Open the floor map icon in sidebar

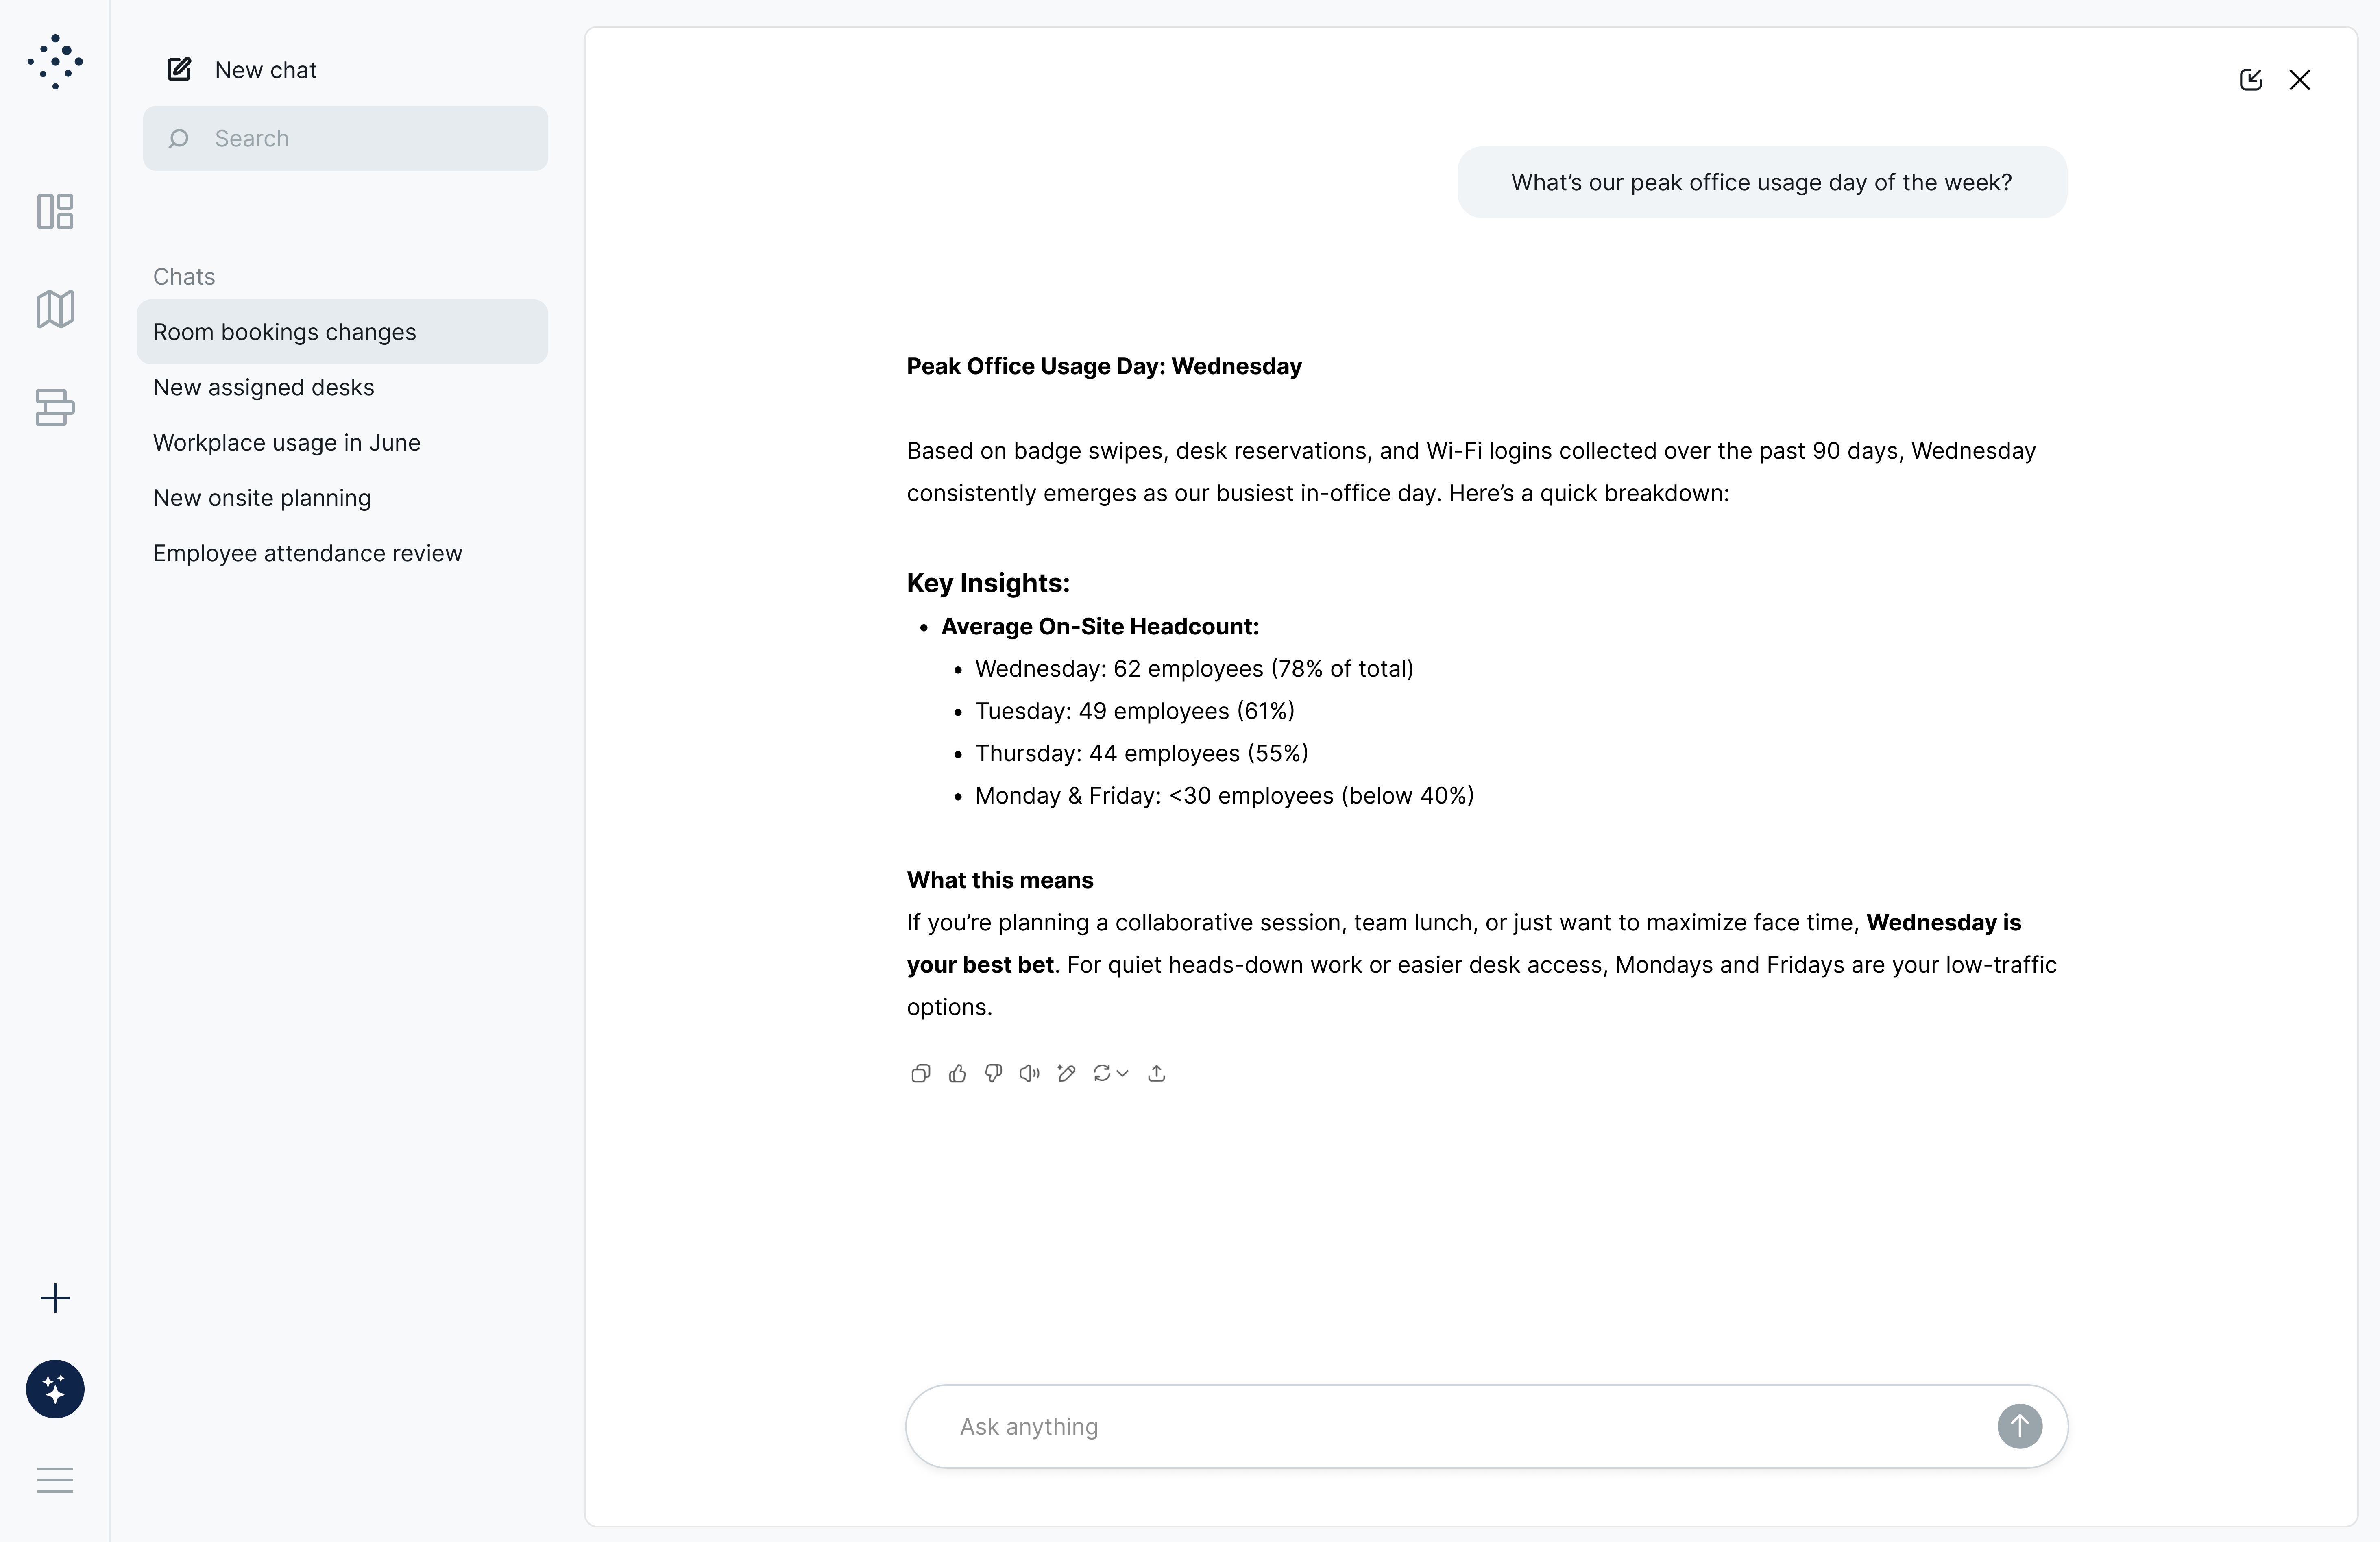[55, 309]
